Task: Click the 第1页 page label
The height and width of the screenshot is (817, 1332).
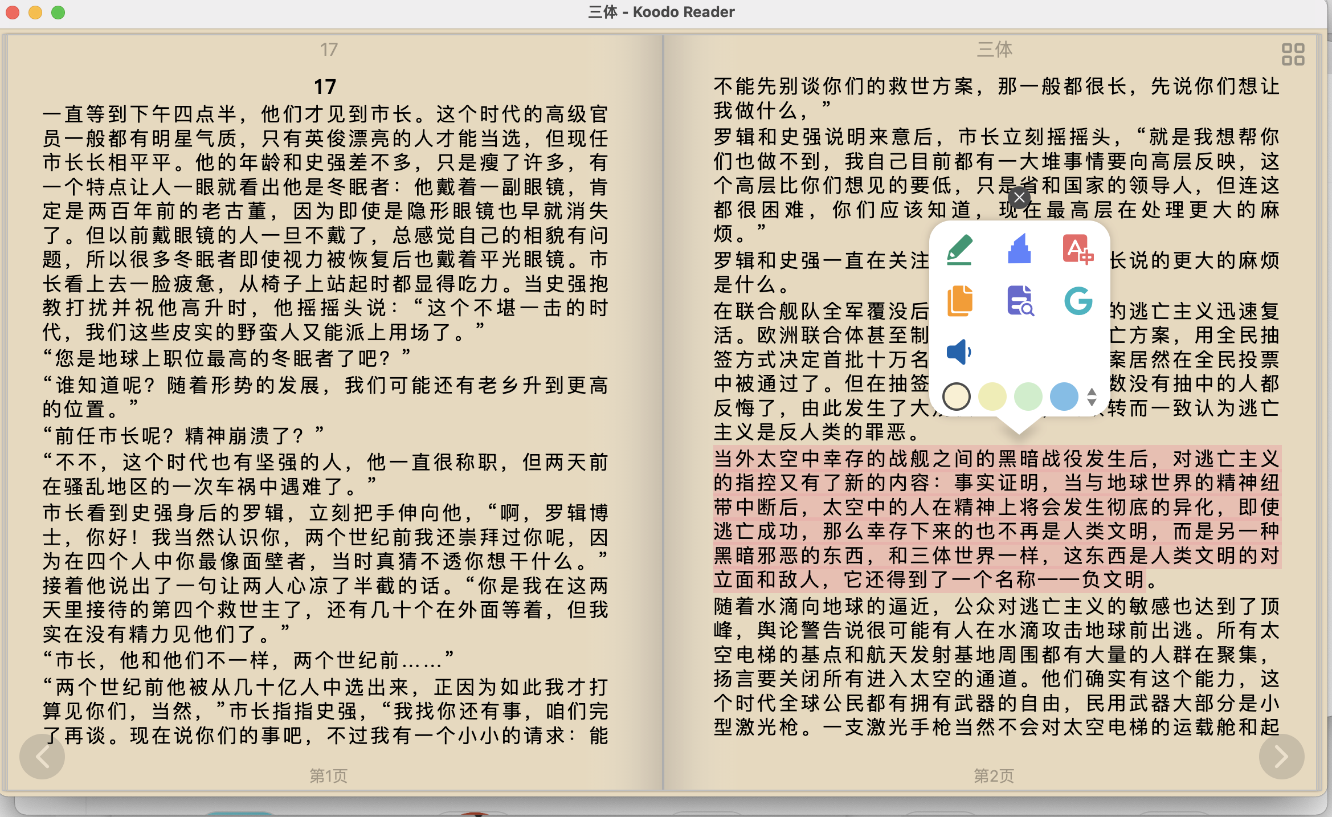Action: point(328,775)
